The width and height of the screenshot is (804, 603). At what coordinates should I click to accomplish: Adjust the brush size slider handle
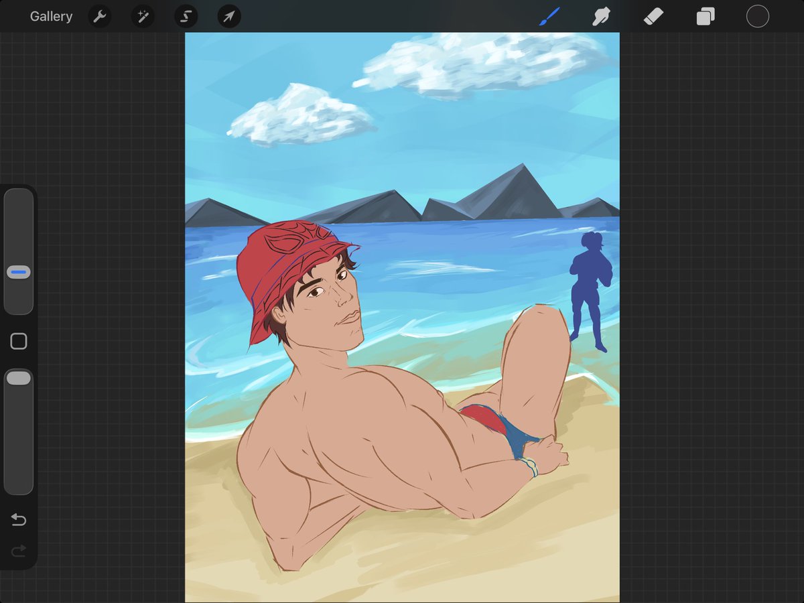click(x=19, y=273)
